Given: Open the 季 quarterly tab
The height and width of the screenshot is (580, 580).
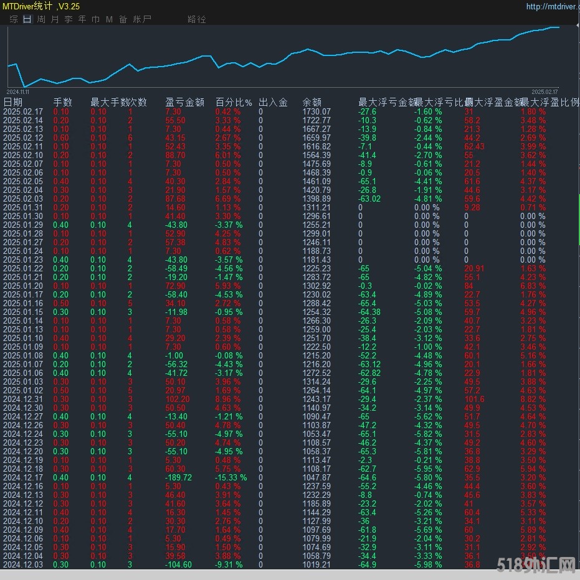Looking at the screenshot, I should click(69, 19).
